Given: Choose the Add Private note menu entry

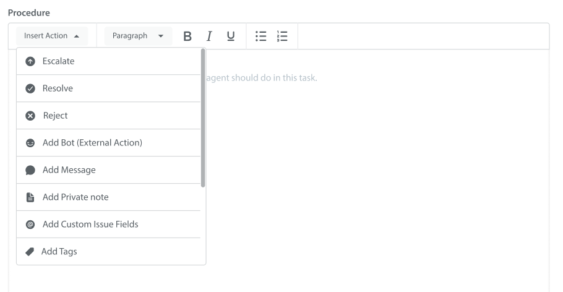Looking at the screenshot, I should tap(75, 197).
